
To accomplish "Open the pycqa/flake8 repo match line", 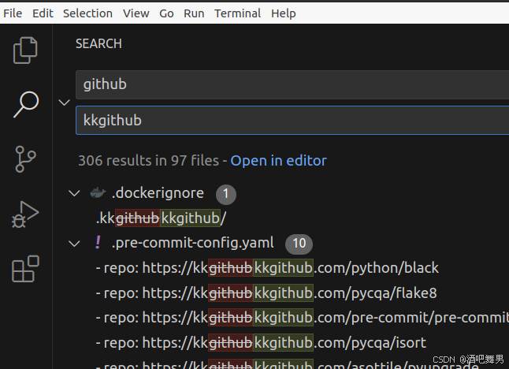I will pos(266,293).
